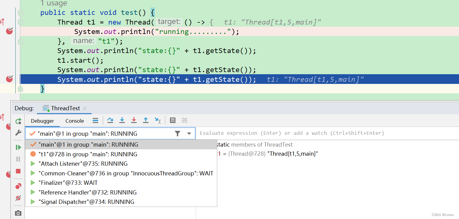The image size is (459, 219).
Task: Toggle Mute Breakpoints icon
Action: [18, 198]
